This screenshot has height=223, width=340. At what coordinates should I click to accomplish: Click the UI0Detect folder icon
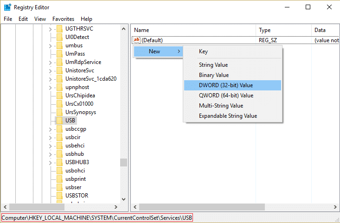pyautogui.click(x=59, y=37)
